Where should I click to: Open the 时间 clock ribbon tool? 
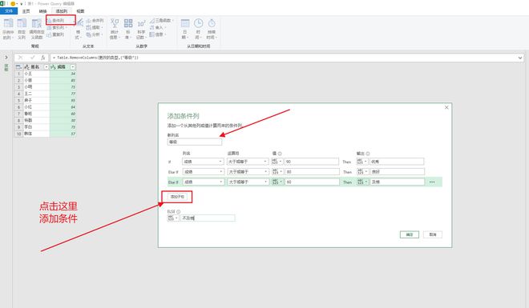(x=199, y=29)
